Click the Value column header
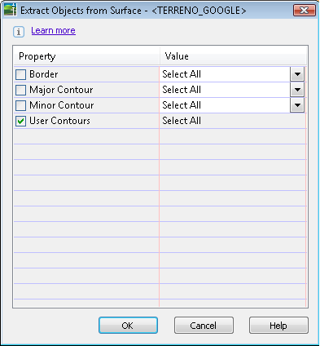Screen dimensions: 320x346 234,56
